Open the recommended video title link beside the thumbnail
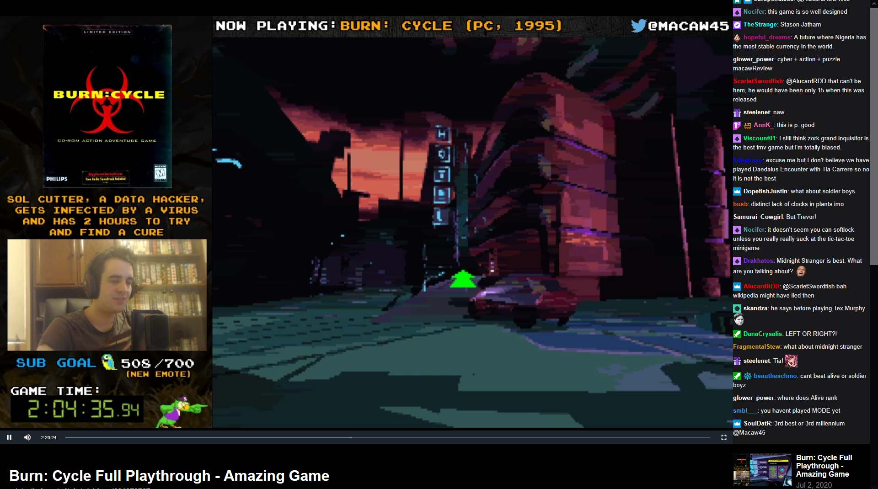 (824, 466)
